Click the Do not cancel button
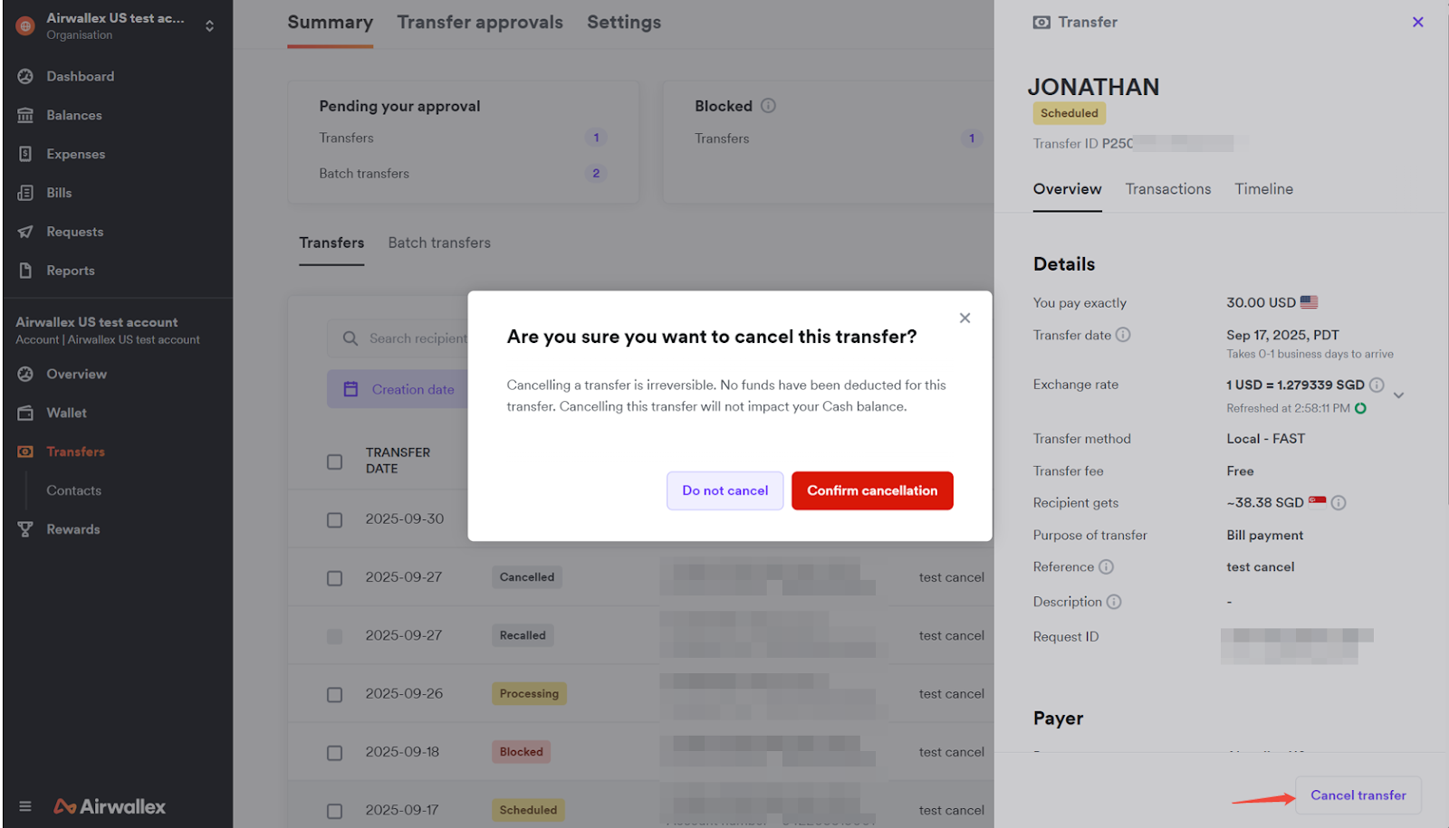The image size is (1449, 828). (724, 490)
